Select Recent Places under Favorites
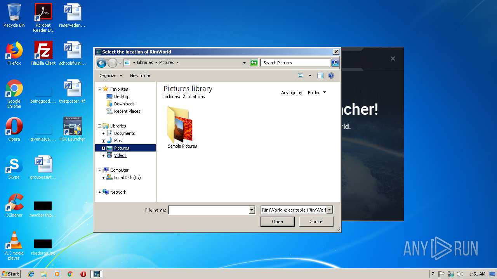497x279 pixels. (x=123, y=111)
